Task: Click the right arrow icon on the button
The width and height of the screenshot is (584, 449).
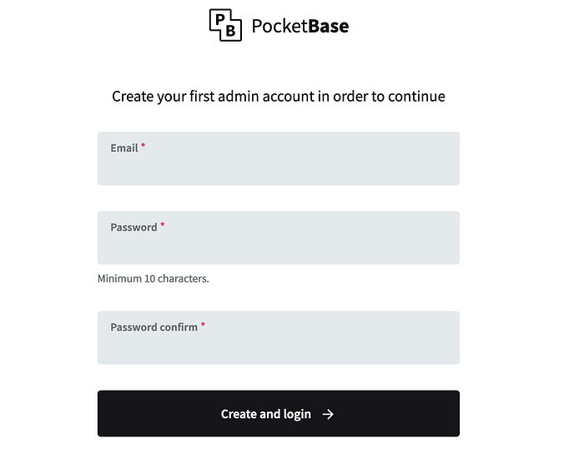Action: pyautogui.click(x=328, y=414)
